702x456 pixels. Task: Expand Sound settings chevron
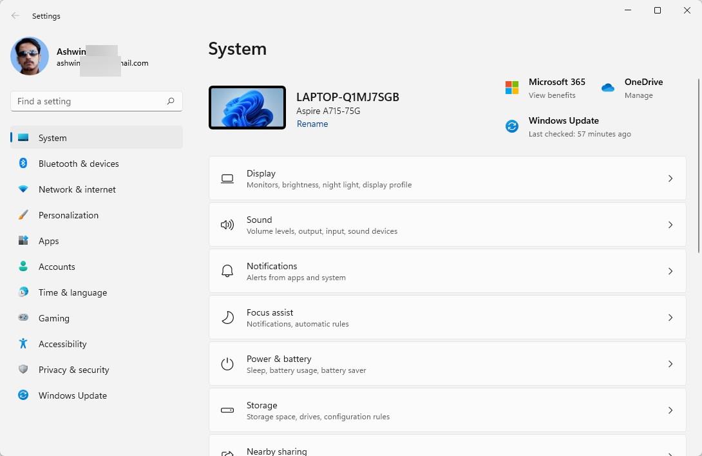coord(670,225)
